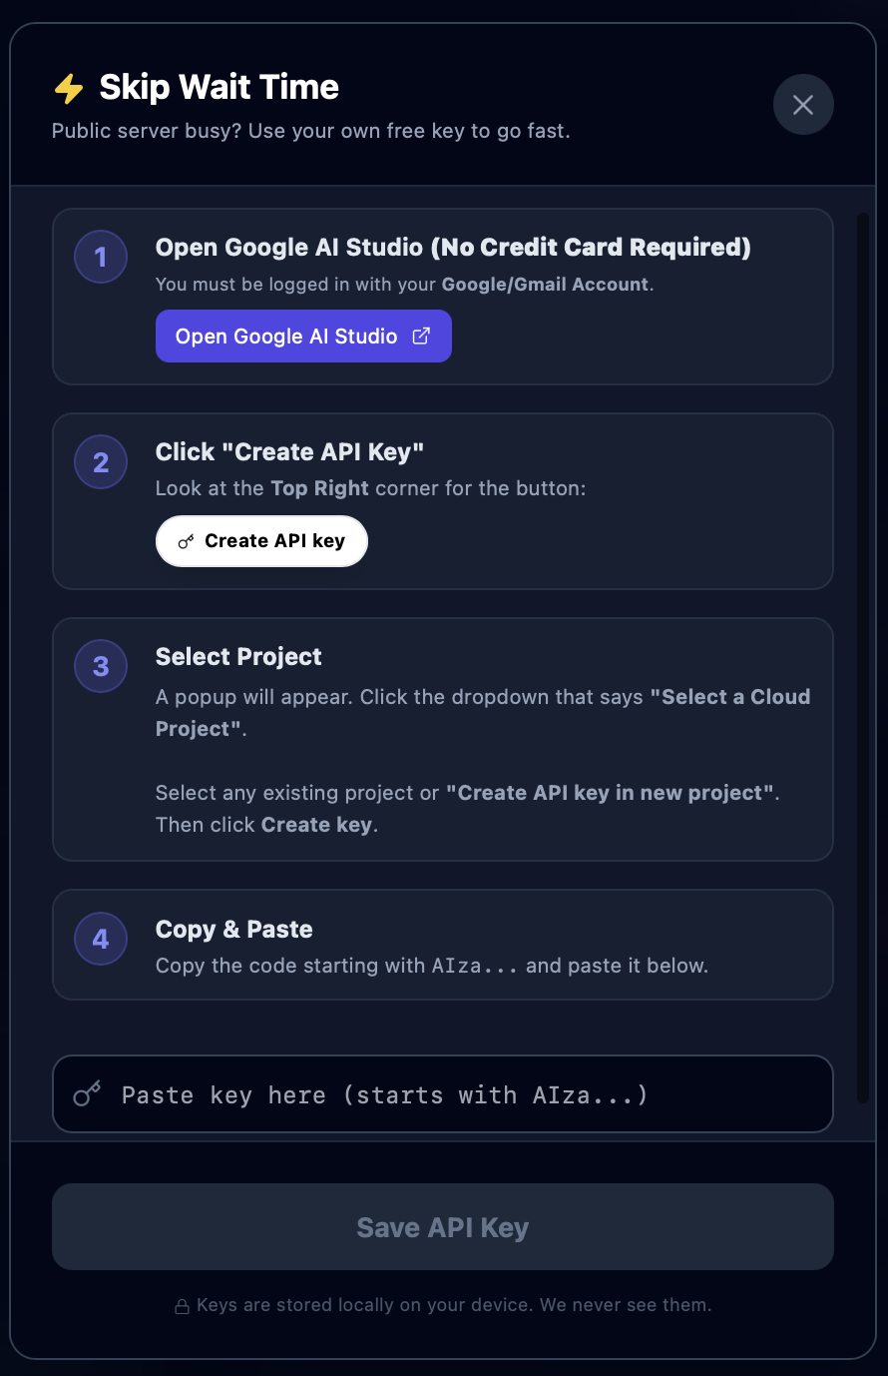Select the step 3 numbered circle badge
Image resolution: width=888 pixels, height=1376 pixels.
click(100, 666)
